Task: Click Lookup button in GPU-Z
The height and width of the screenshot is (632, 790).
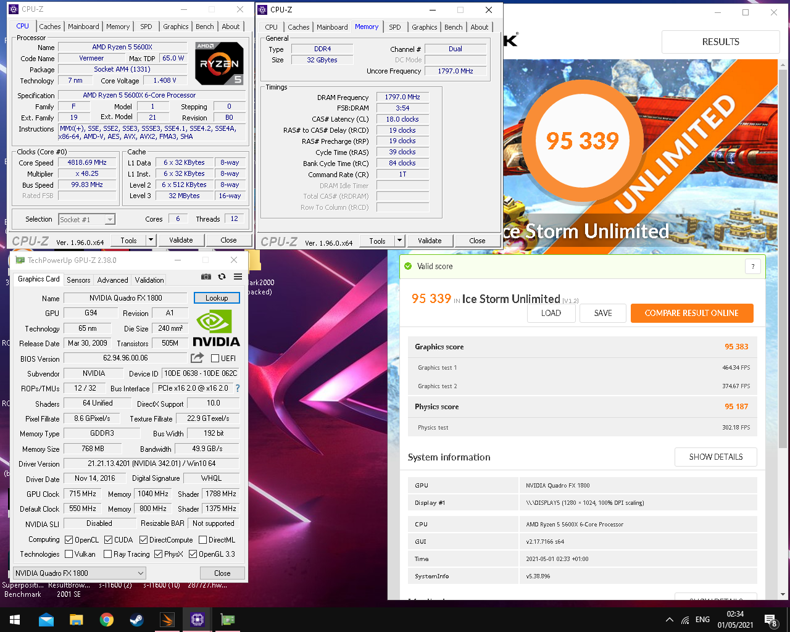Action: click(217, 297)
